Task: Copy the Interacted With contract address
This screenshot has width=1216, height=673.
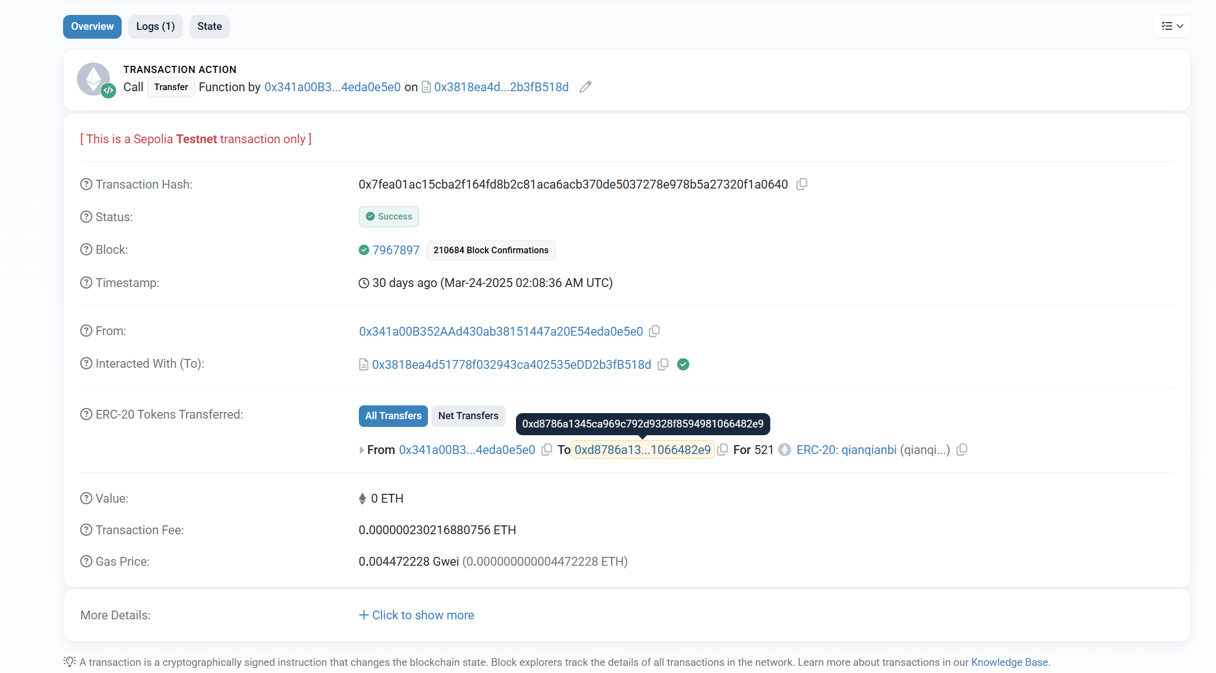Action: [663, 364]
